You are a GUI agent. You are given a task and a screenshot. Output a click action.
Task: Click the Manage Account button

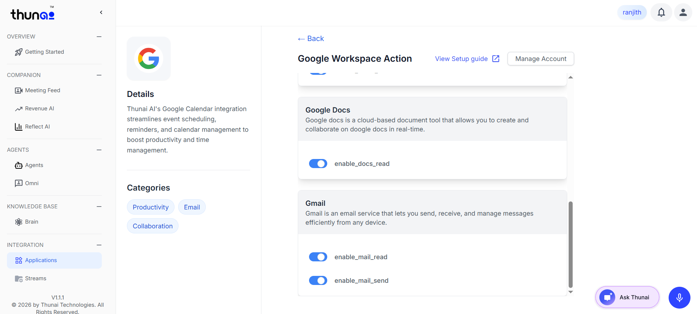pyautogui.click(x=541, y=59)
